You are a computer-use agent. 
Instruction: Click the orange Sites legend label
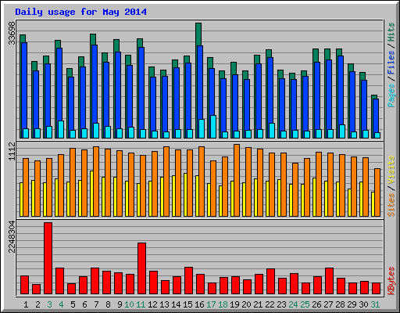391,205
